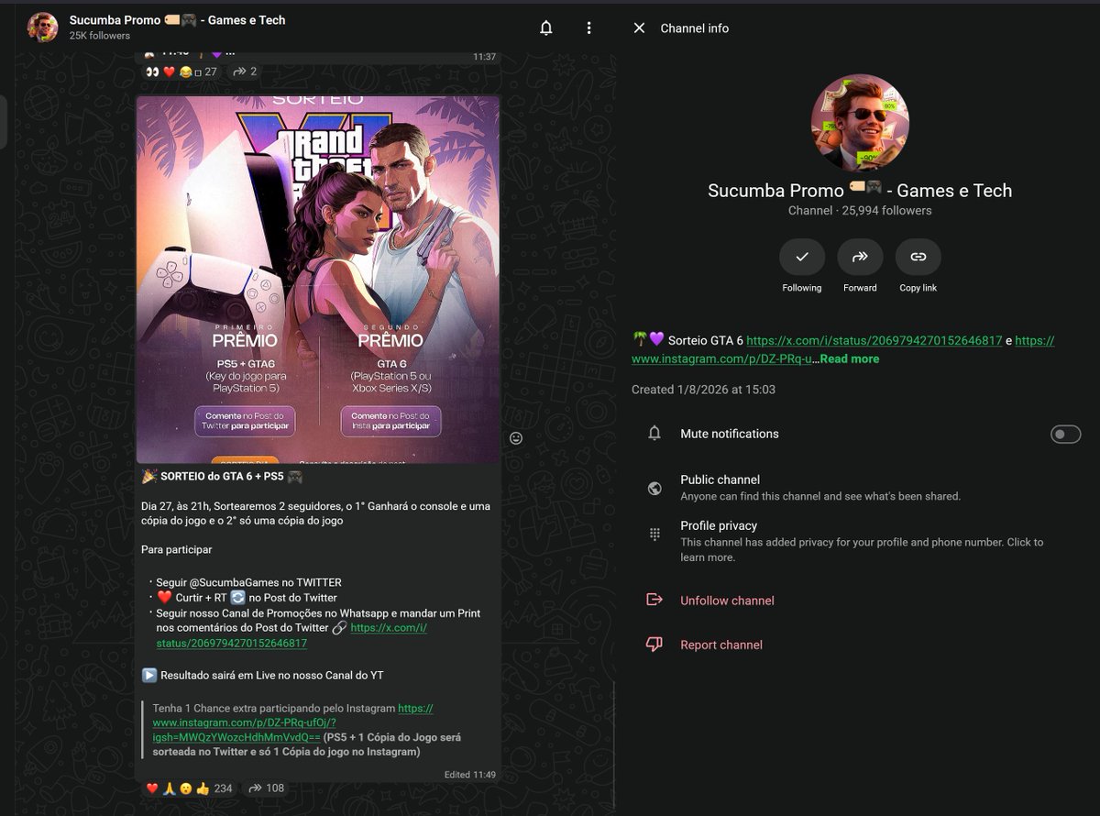The height and width of the screenshot is (816, 1100).
Task: Expand description with Read more
Action: (x=849, y=358)
